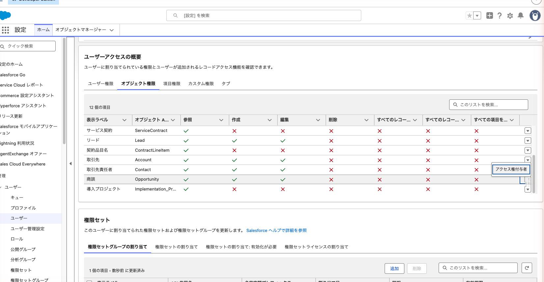Switch to the タブ tab
The image size is (544, 282).
coord(226,84)
